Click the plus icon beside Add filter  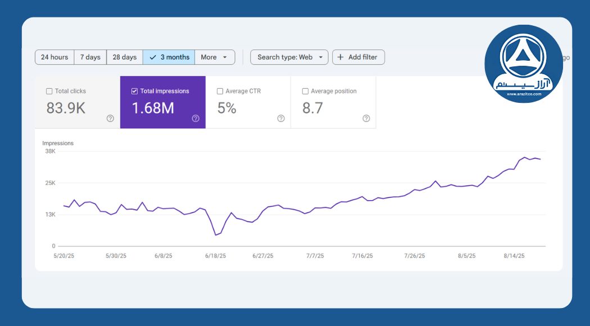point(340,57)
